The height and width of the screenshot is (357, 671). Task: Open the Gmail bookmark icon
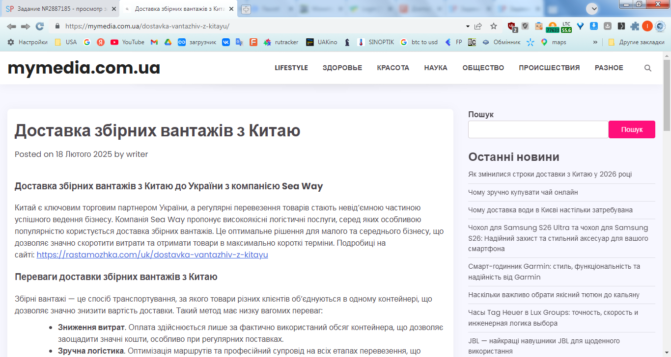[154, 42]
